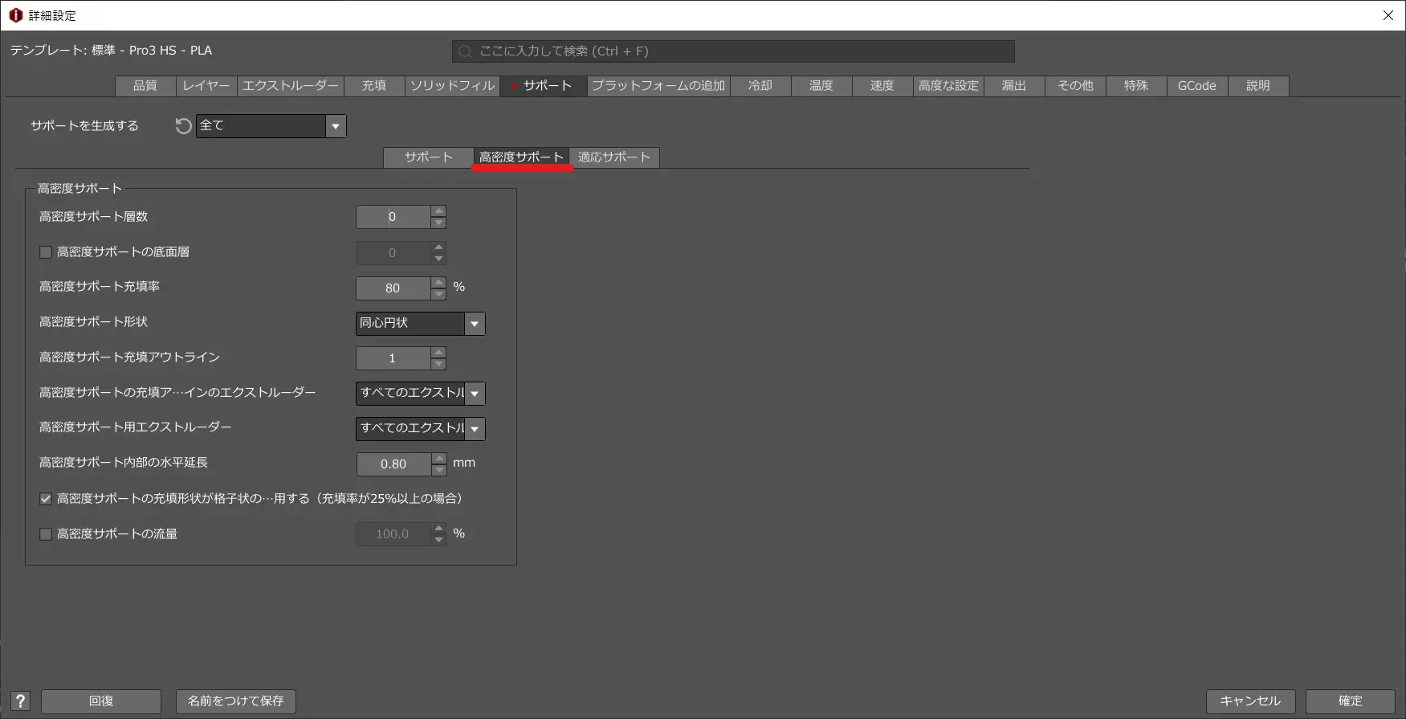Open the サポートを生成する dropdown
Screen dimensions: 1406x719
(336, 126)
